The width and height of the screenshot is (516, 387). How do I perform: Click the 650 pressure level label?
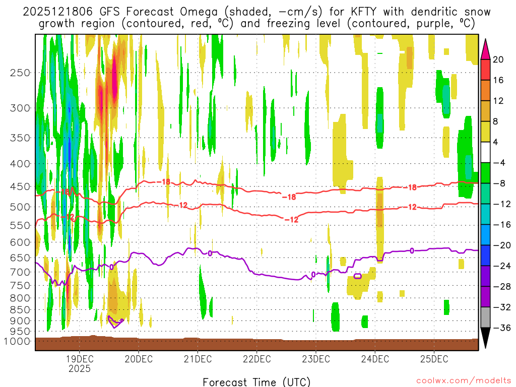pos(20,257)
